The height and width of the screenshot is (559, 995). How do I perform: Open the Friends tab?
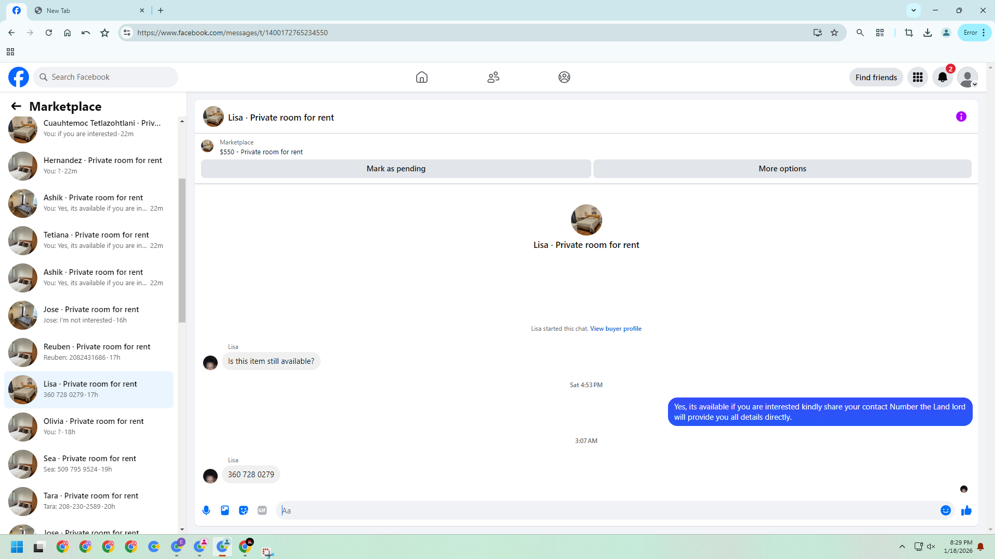(x=493, y=77)
